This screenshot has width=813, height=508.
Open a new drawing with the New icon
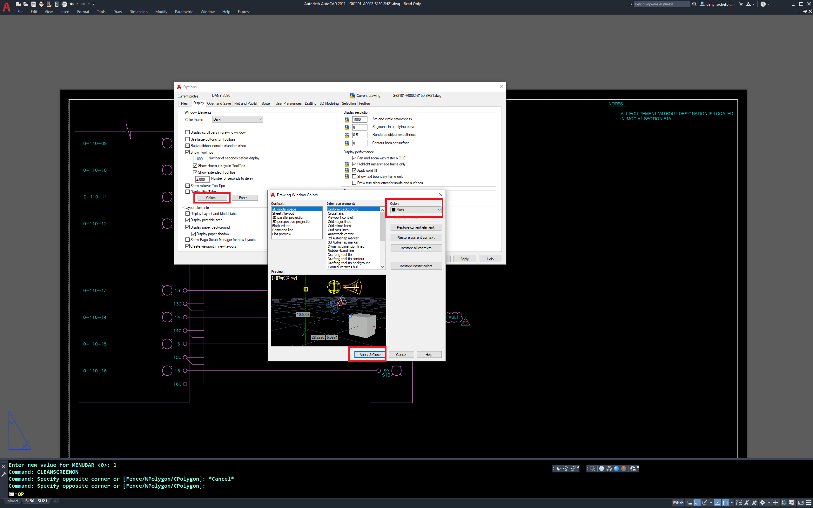(x=18, y=4)
